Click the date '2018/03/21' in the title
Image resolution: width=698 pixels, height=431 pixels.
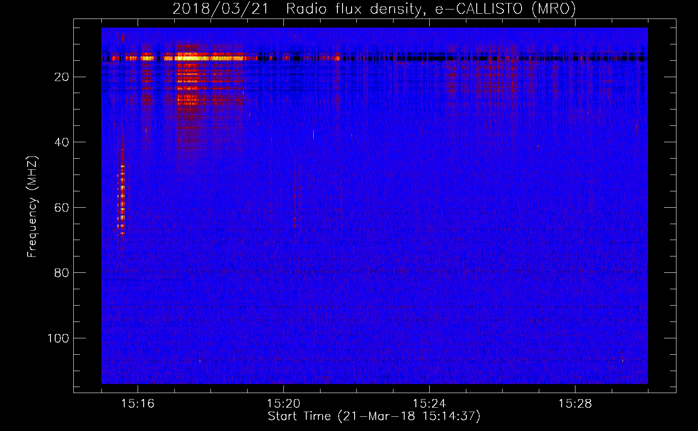pos(220,9)
